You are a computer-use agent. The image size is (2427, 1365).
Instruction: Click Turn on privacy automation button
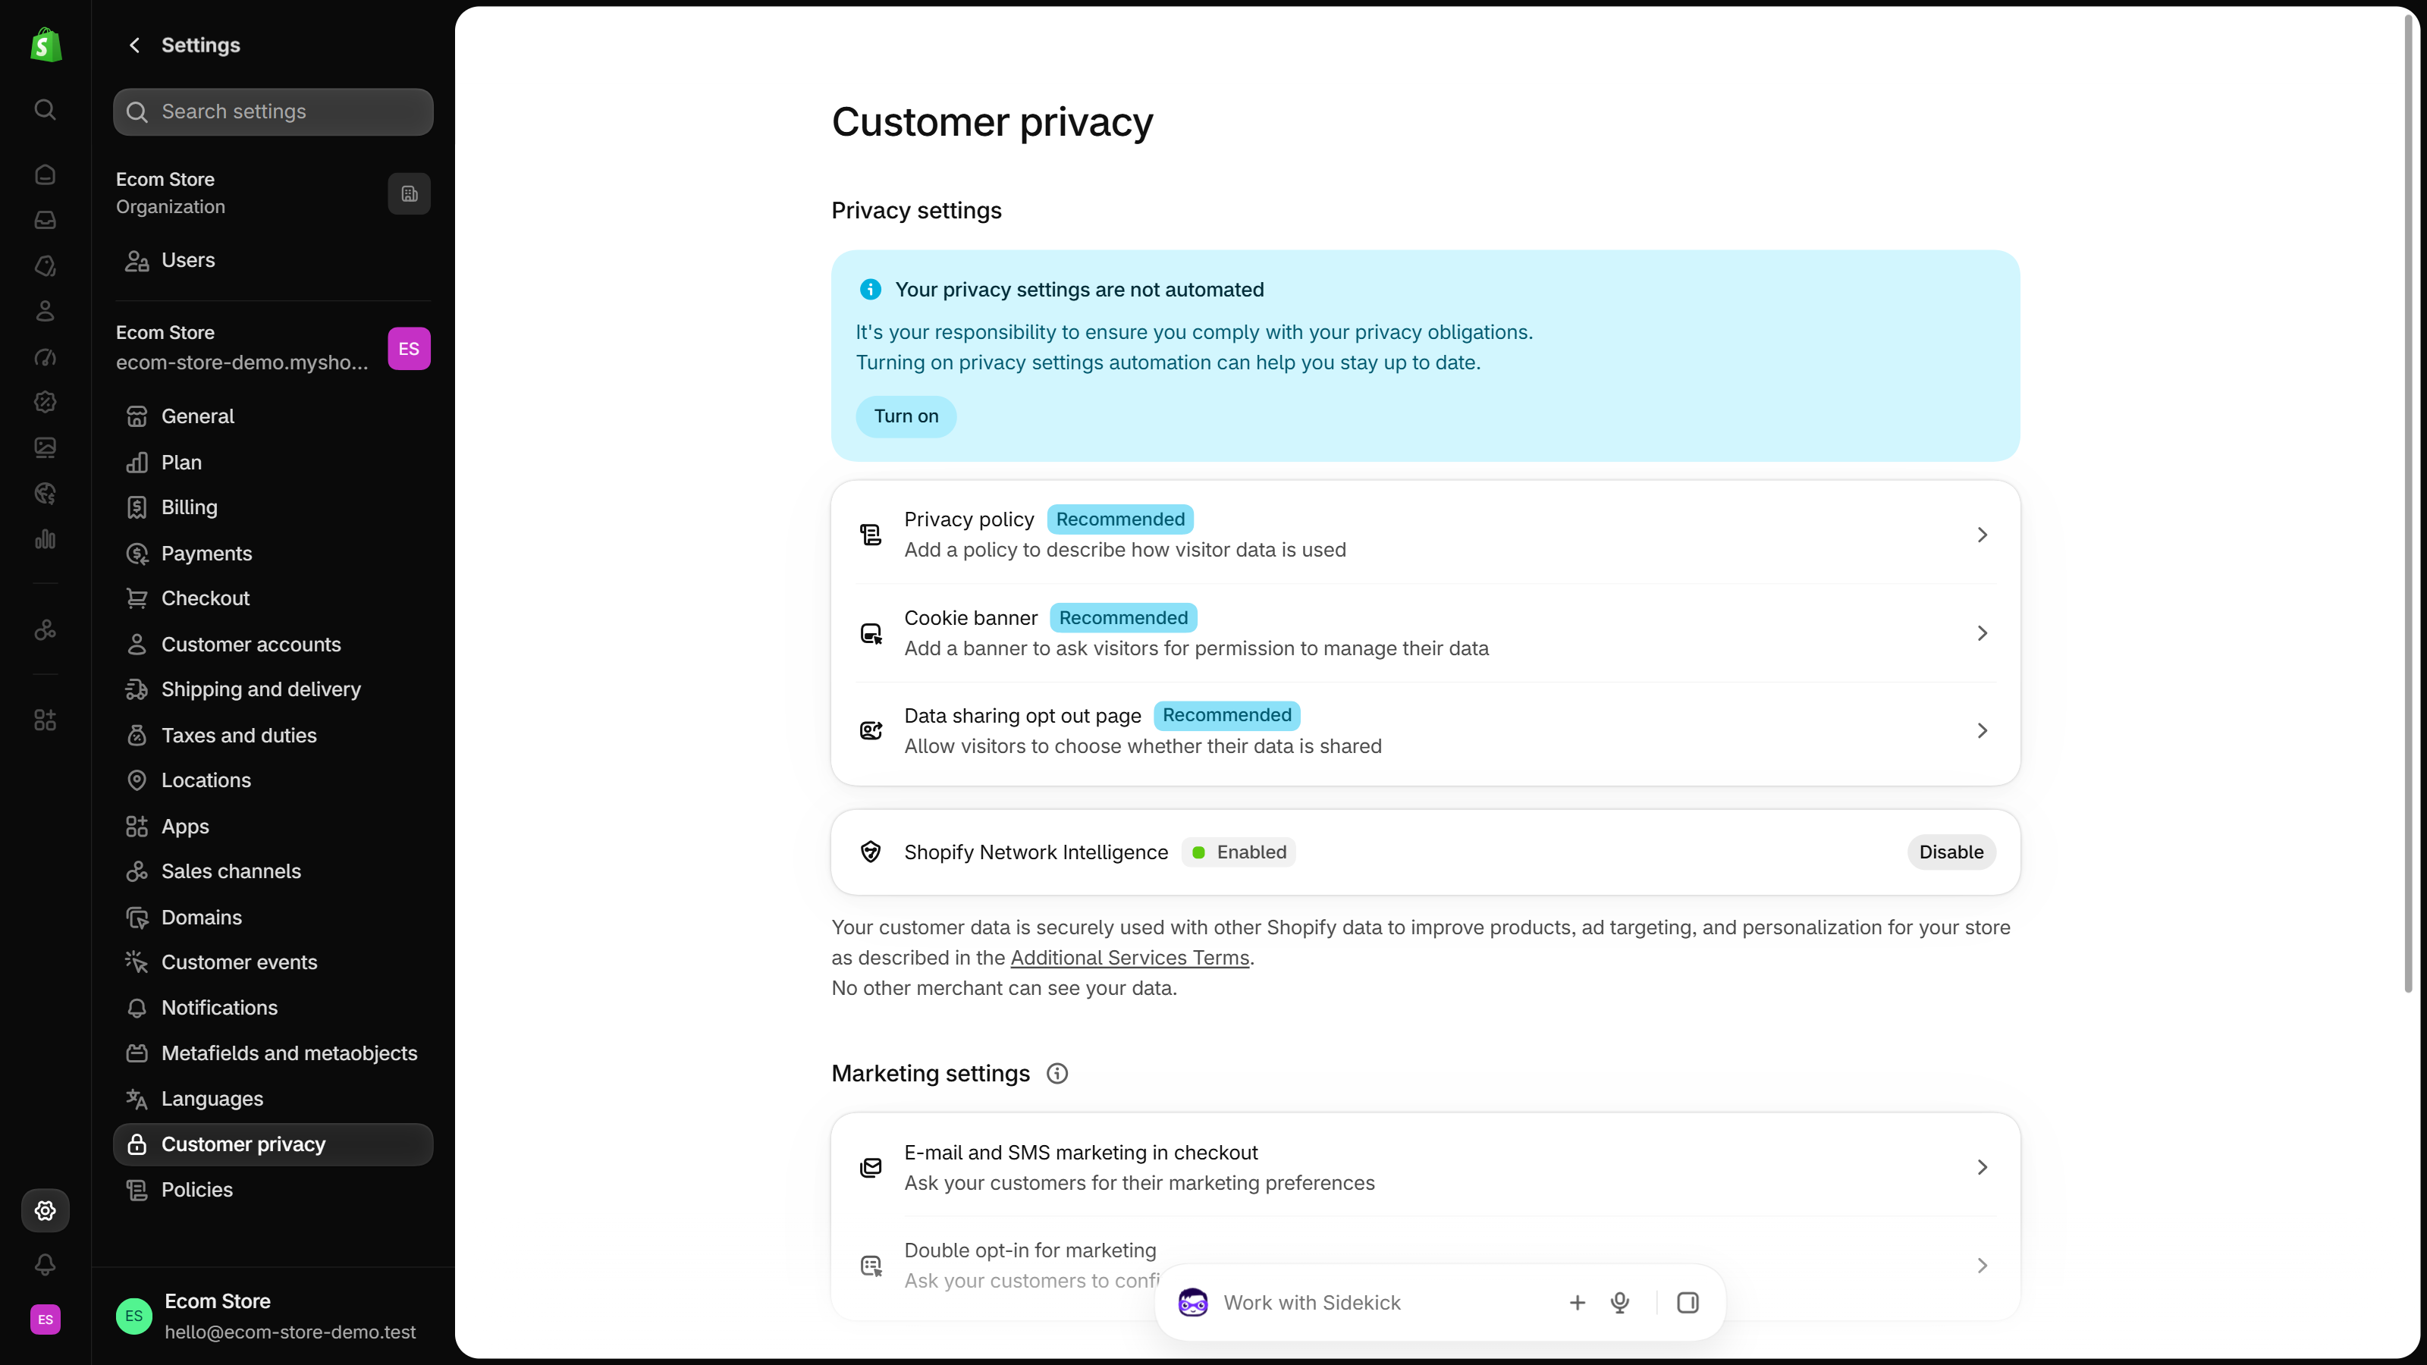coord(906,416)
